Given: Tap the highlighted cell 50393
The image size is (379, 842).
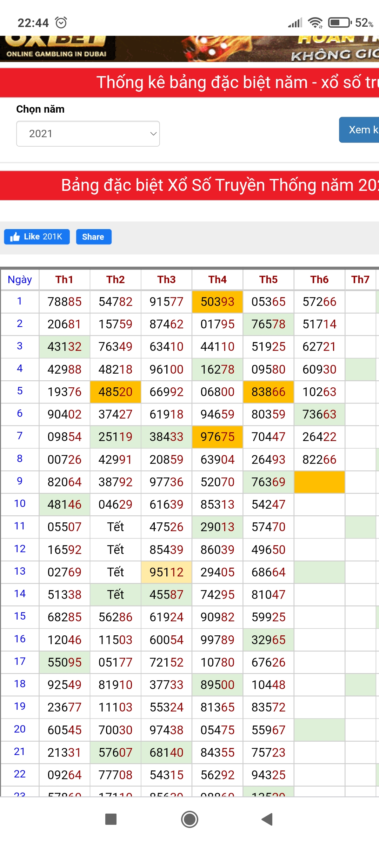Looking at the screenshot, I should click(218, 302).
